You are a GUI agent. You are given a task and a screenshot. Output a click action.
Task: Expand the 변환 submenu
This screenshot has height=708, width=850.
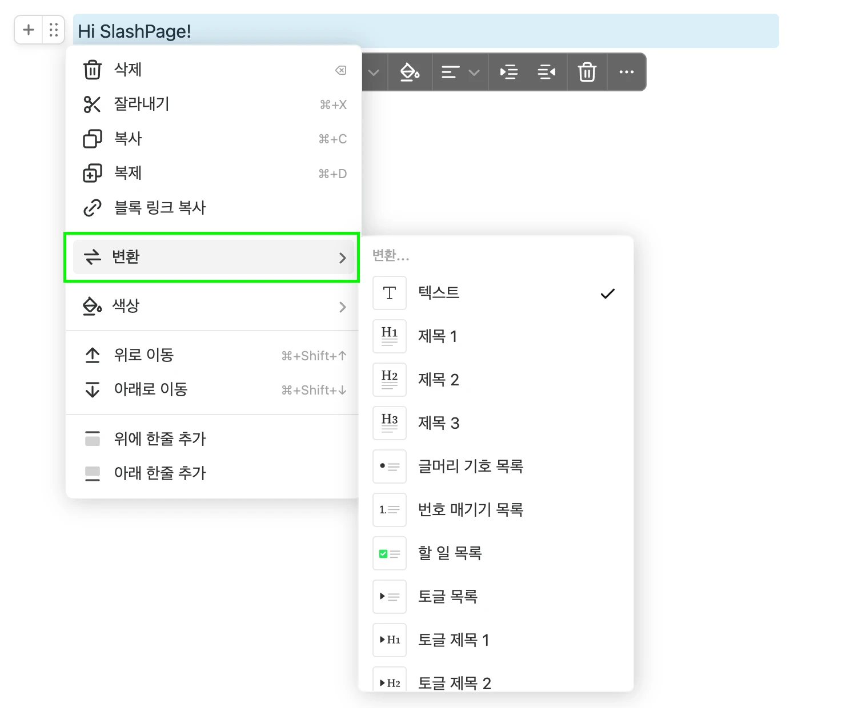point(213,258)
